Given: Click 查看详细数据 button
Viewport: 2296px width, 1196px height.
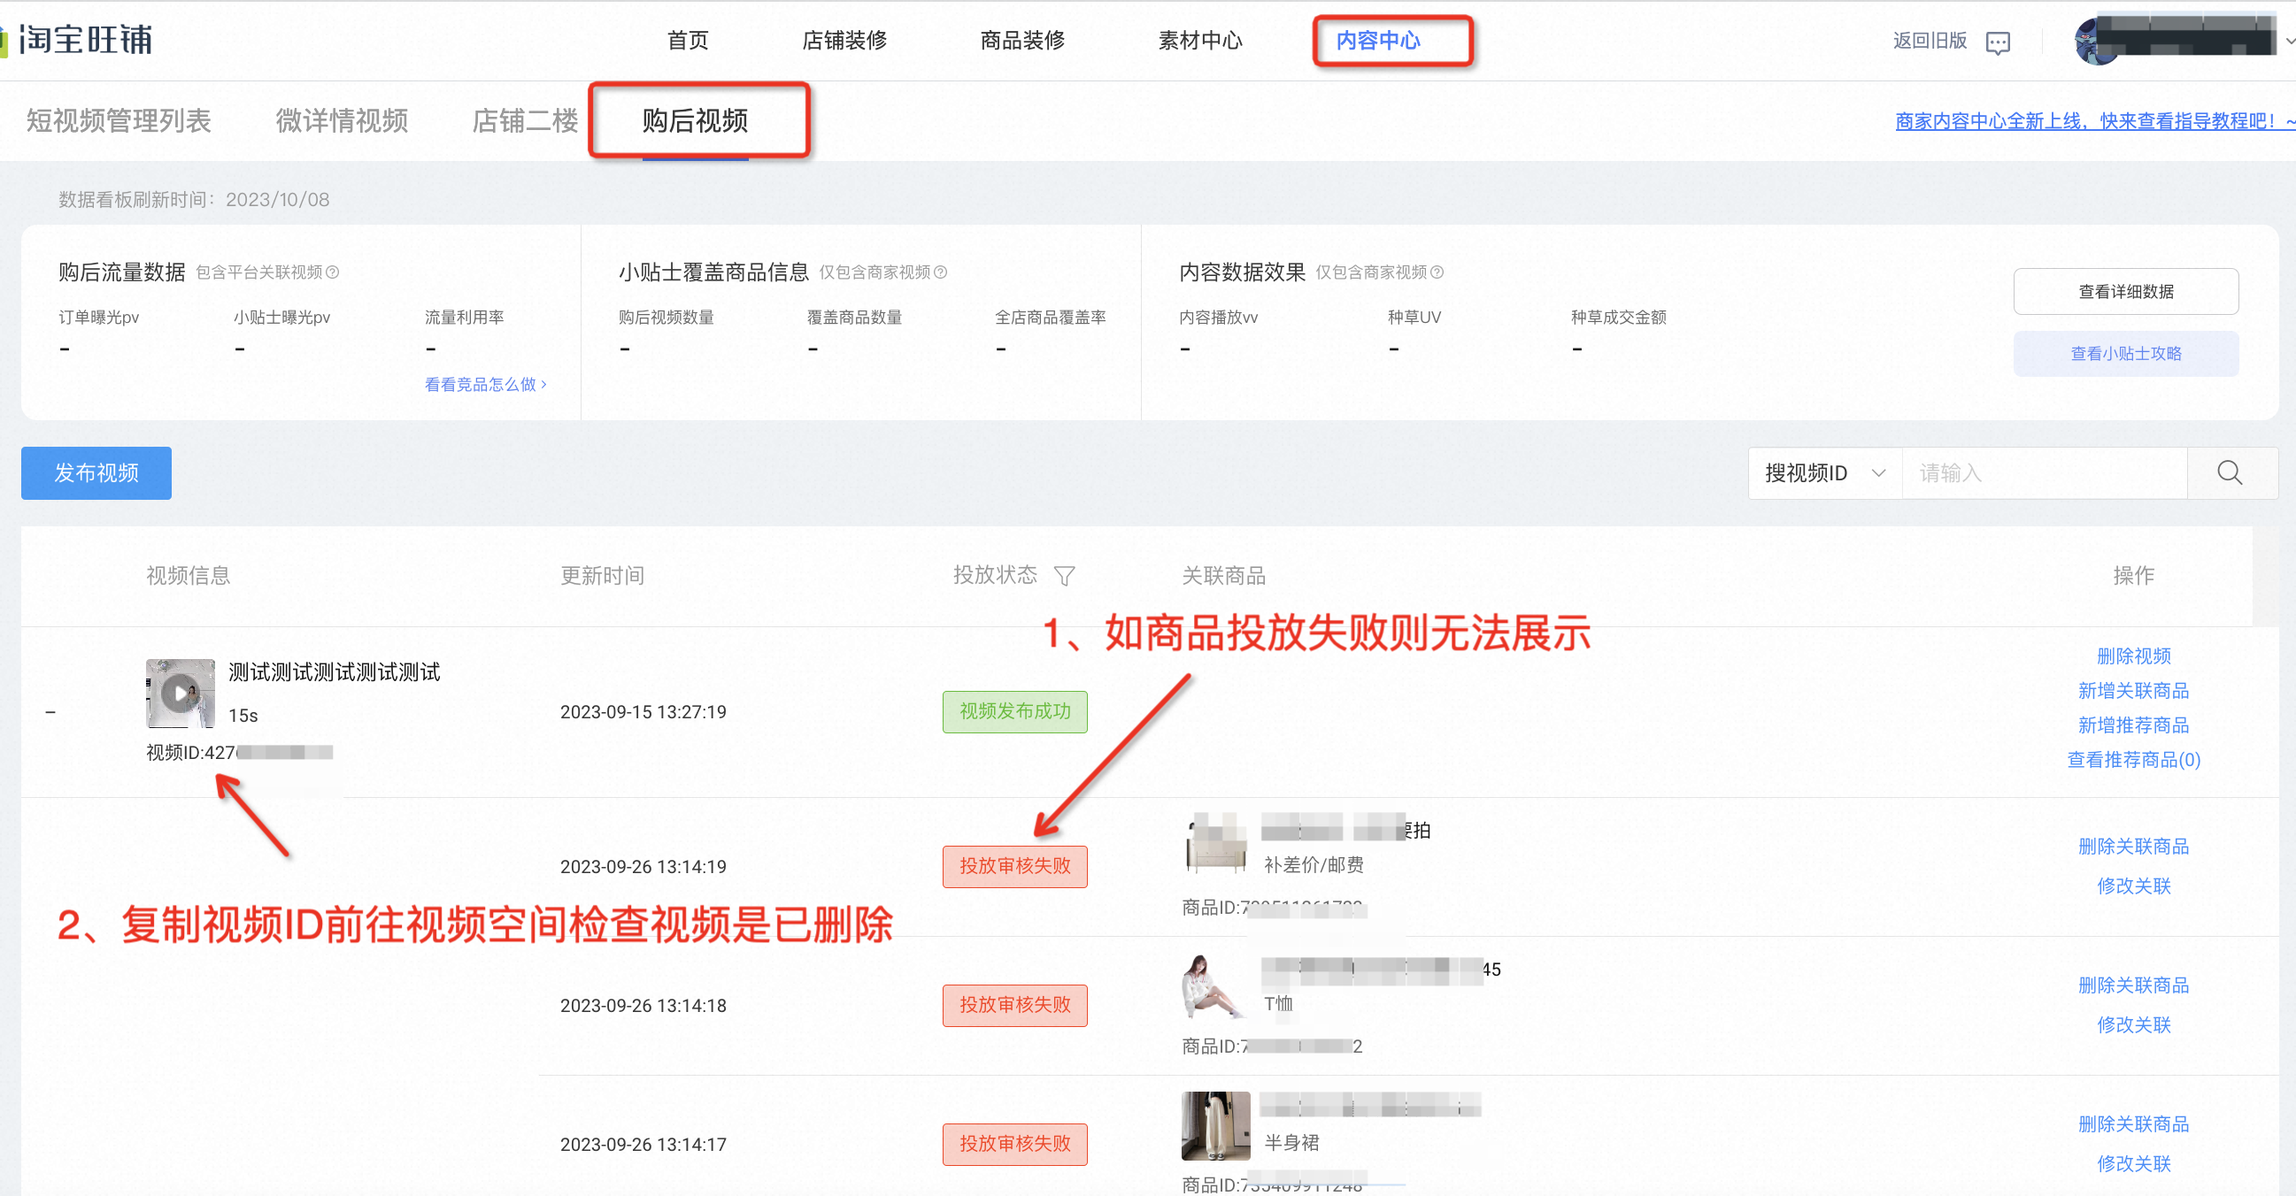Looking at the screenshot, I should coord(2126,291).
